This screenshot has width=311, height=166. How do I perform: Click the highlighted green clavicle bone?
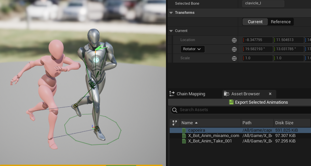point(100,47)
